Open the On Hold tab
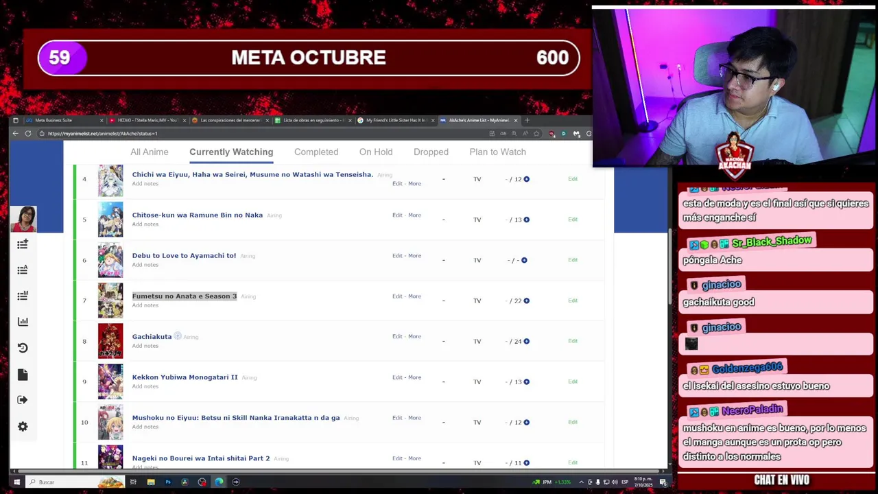The image size is (878, 494). 376,152
